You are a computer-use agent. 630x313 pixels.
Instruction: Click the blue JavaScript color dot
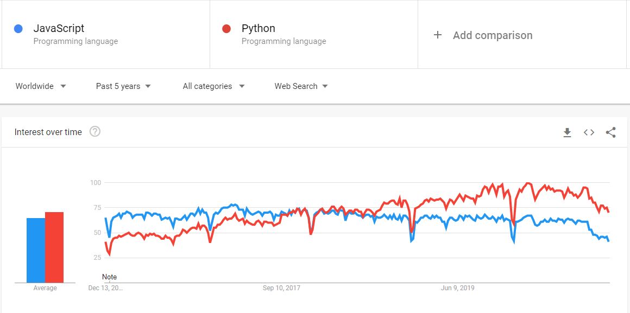[x=18, y=29]
